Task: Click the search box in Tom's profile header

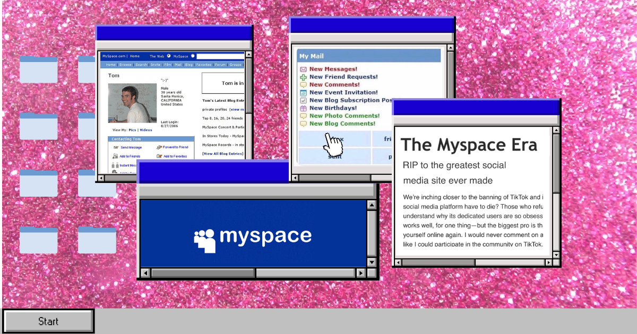Action: [221, 56]
